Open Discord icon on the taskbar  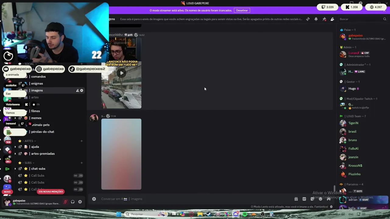[236, 214]
